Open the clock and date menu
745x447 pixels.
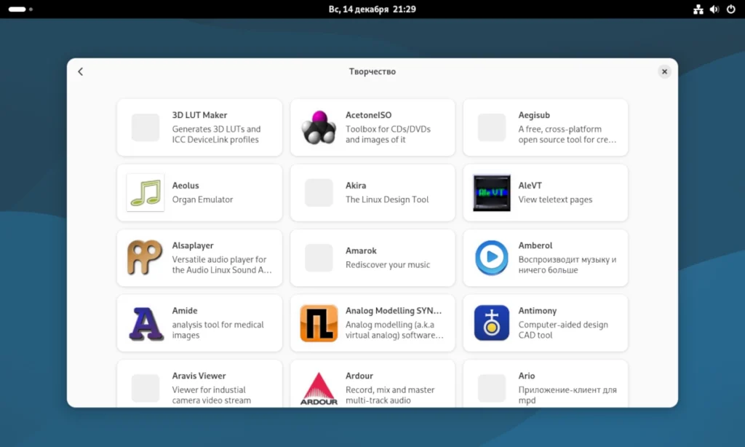click(372, 9)
